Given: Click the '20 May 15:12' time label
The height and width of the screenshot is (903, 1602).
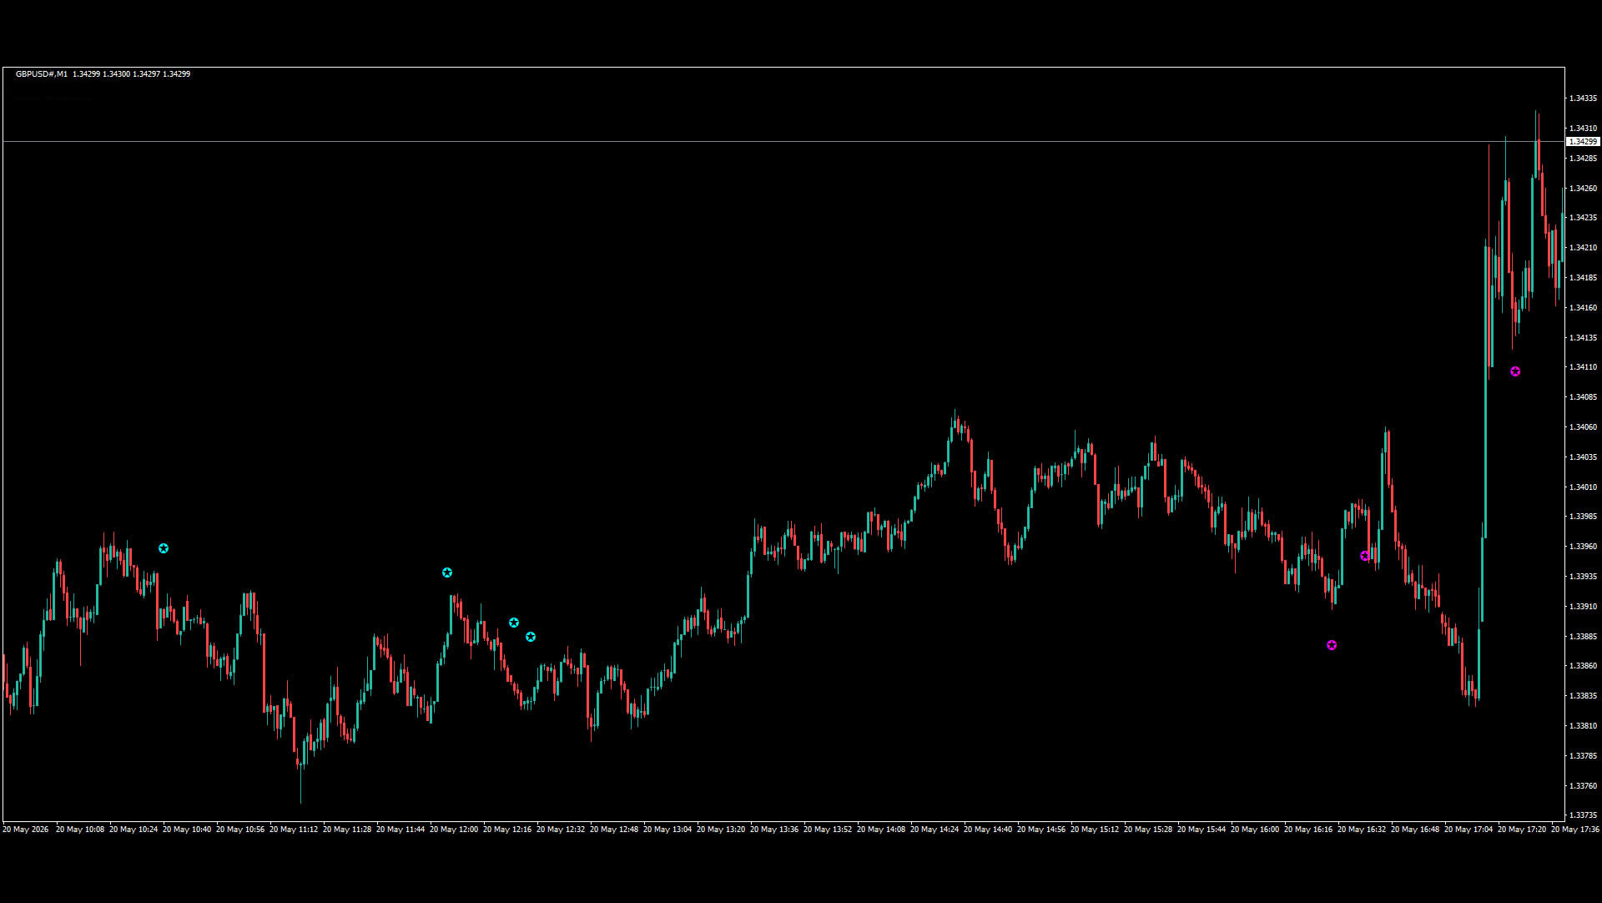Looking at the screenshot, I should (1095, 830).
